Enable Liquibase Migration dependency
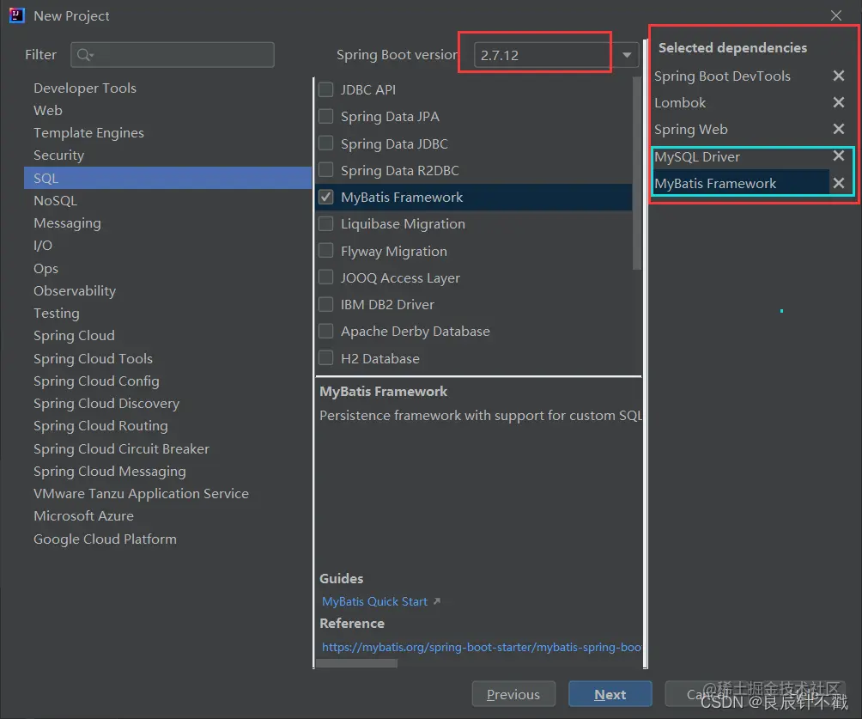 click(326, 224)
